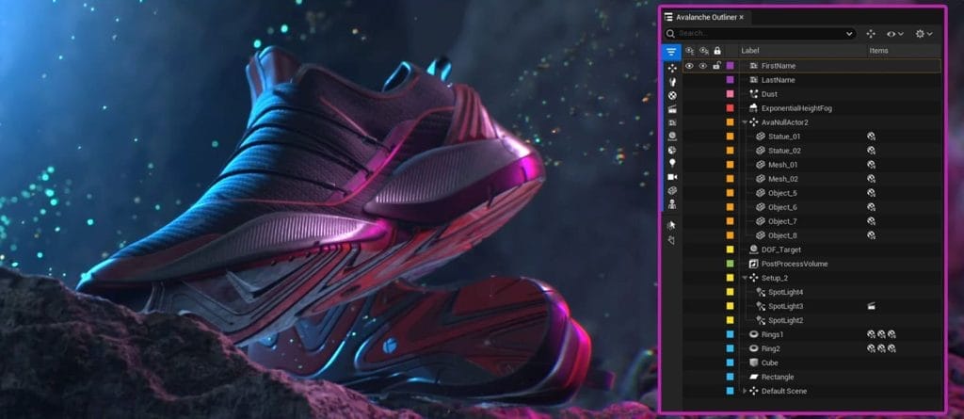Click the material icon next to Statue_01
This screenshot has height=419, width=964.
872,137
